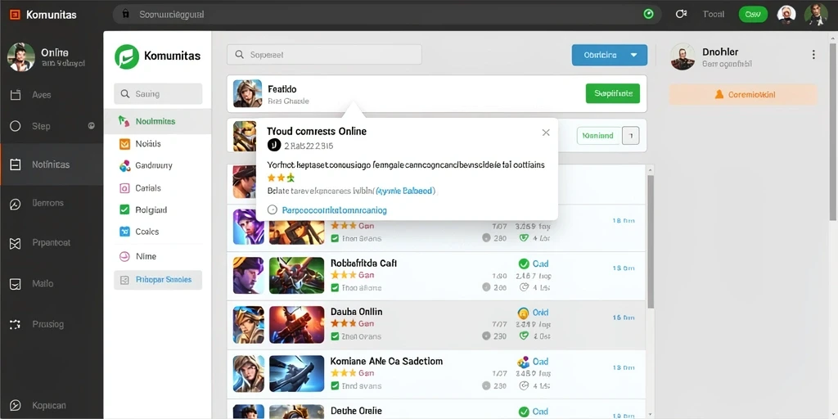Click the green Sapifhute button
The height and width of the screenshot is (419, 838).
612,93
